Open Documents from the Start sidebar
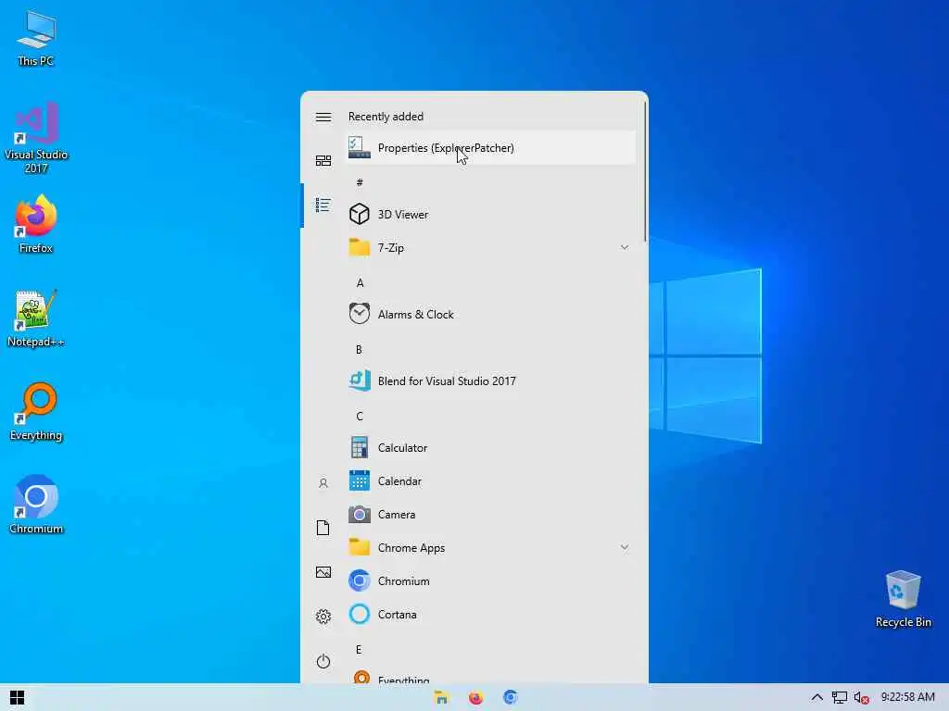 [x=323, y=528]
